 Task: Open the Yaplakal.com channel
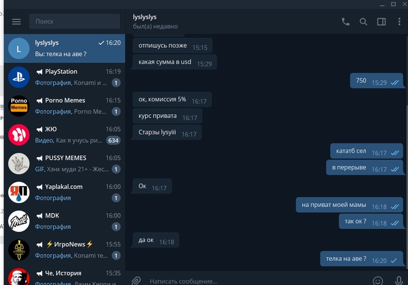65,192
